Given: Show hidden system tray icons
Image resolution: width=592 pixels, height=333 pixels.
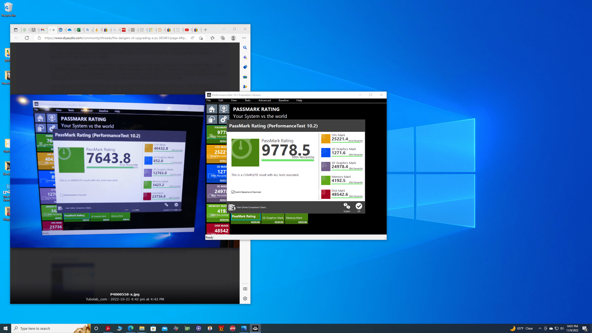Looking at the screenshot, I should point(540,328).
